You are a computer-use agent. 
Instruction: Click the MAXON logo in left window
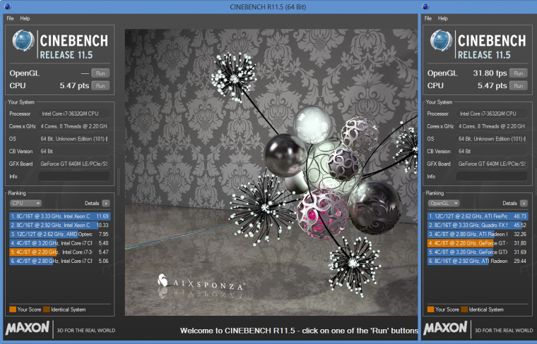(x=28, y=328)
